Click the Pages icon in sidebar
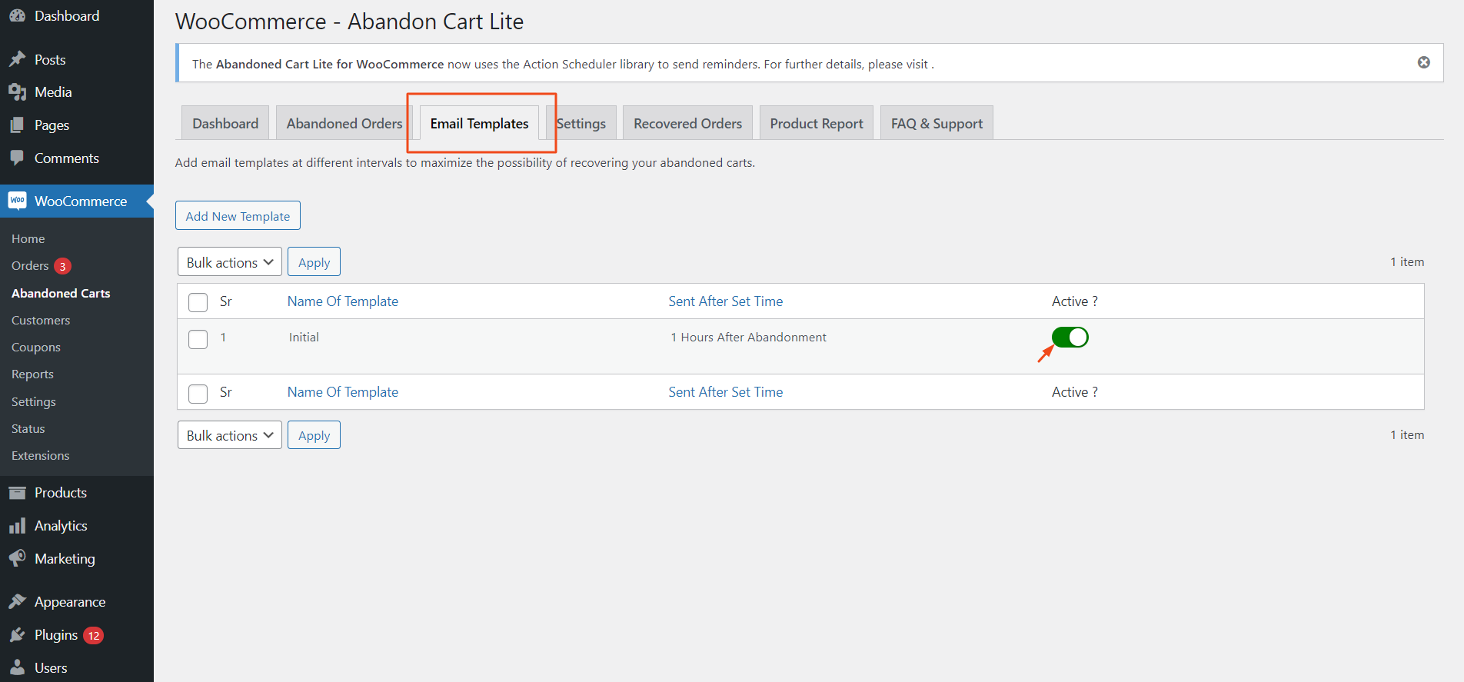1464x682 pixels. [17, 125]
